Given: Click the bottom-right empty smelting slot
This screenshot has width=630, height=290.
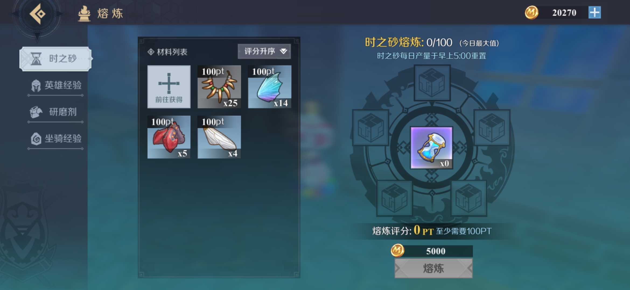Looking at the screenshot, I should tap(469, 198).
